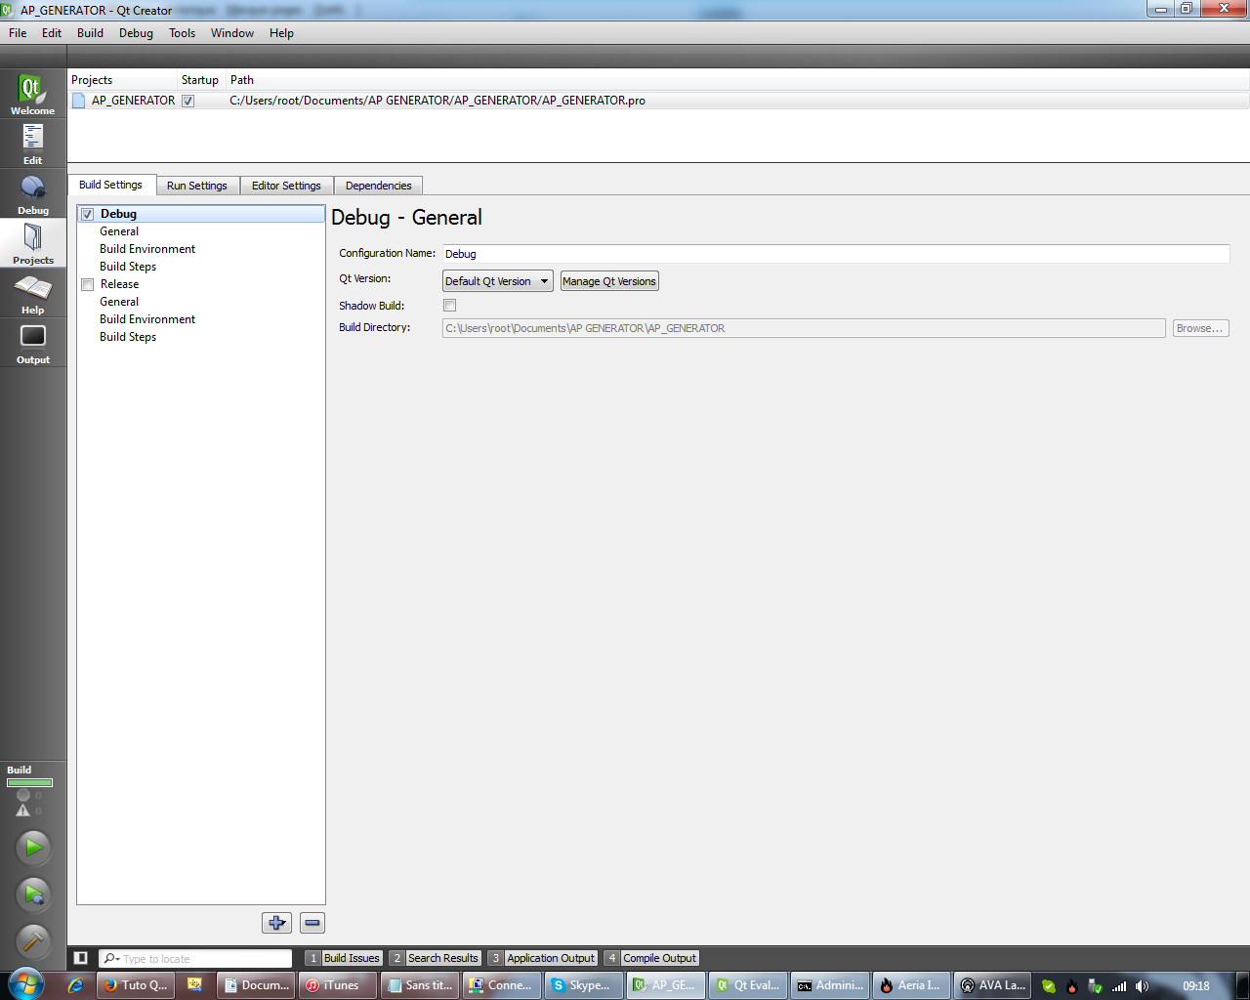Open Help mode book icon
The image size is (1250, 1000).
pyautogui.click(x=32, y=293)
